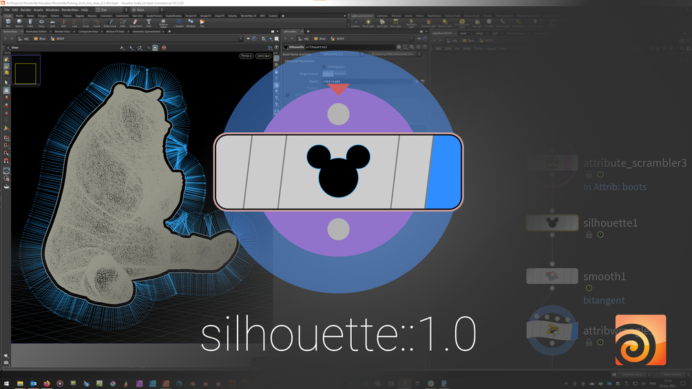Select the Line shelf tool
Image resolution: width=692 pixels, height=389 pixels.
tap(74, 23)
